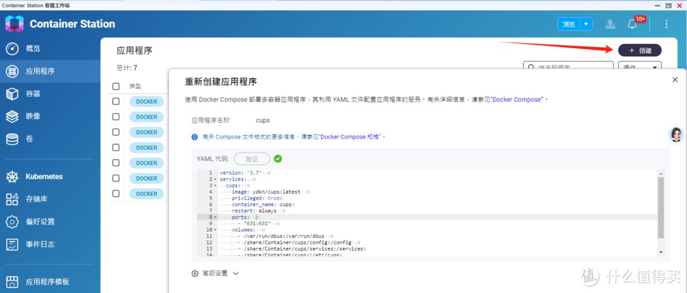Image resolution: width=687 pixels, height=293 pixels.
Task: Click the scrollbar up arrow in YAML editor
Action: [x=660, y=173]
